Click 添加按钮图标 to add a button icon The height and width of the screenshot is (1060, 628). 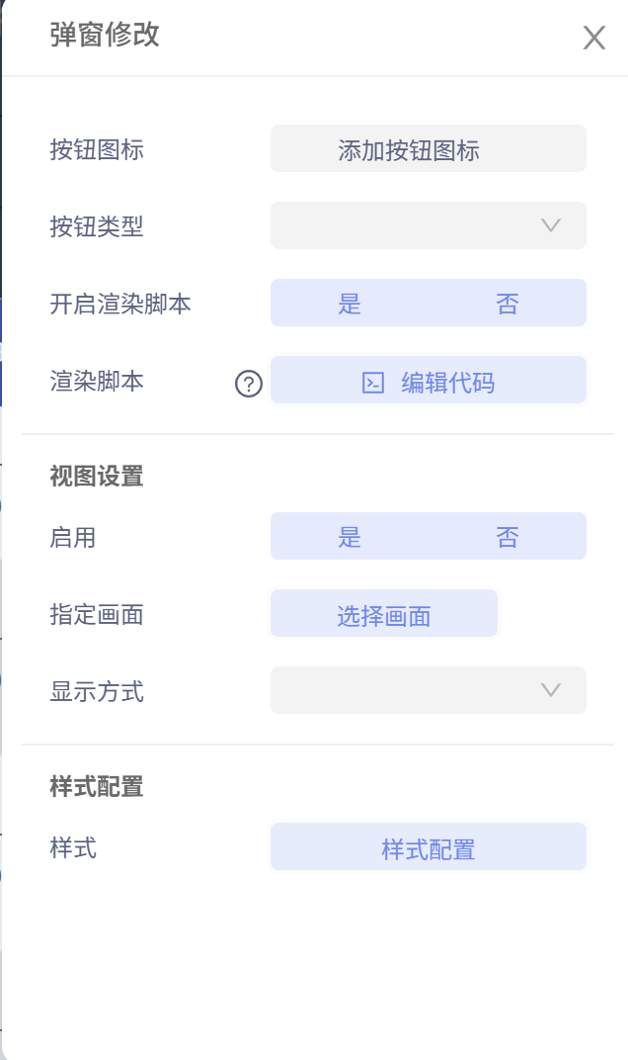tap(428, 148)
